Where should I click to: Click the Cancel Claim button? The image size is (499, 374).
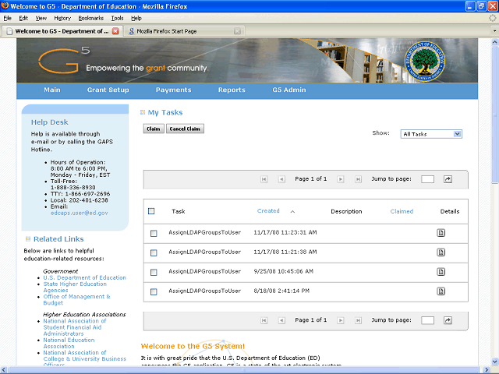pos(185,129)
